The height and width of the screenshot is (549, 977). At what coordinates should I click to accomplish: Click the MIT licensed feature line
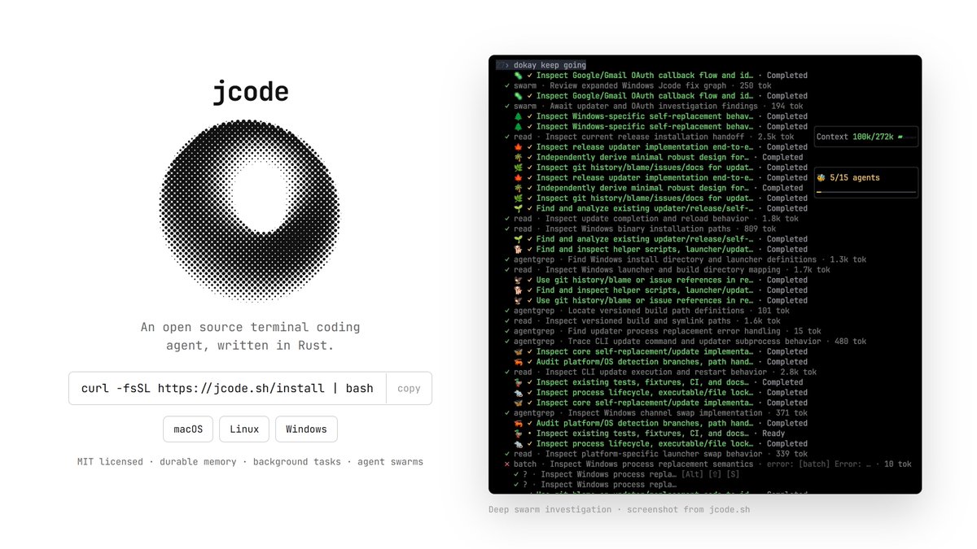pos(250,462)
